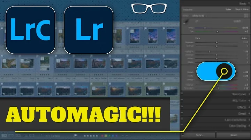Expand the HSL / Color panel
Image resolution: width=251 pixels, height=140 pixels.
239,101
